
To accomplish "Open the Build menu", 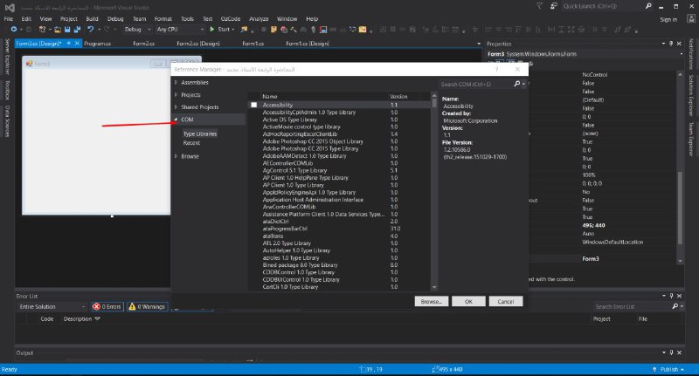I will 93,18.
